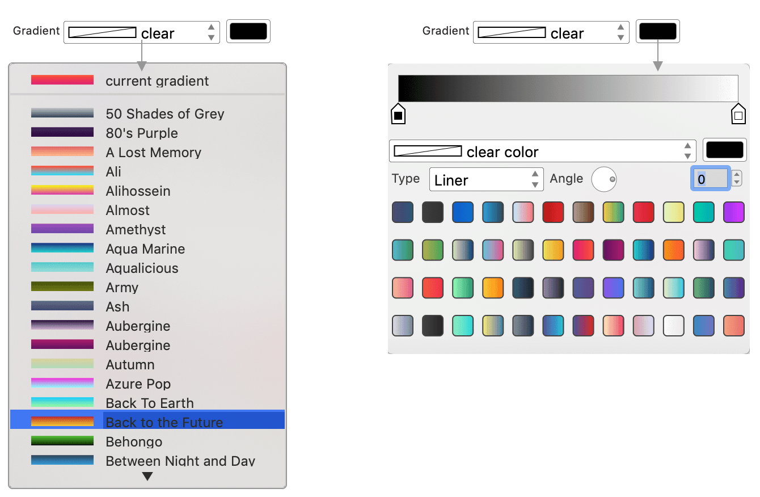760x497 pixels.
Task: Pick the orange gradient preset swatch
Action: tap(674, 250)
